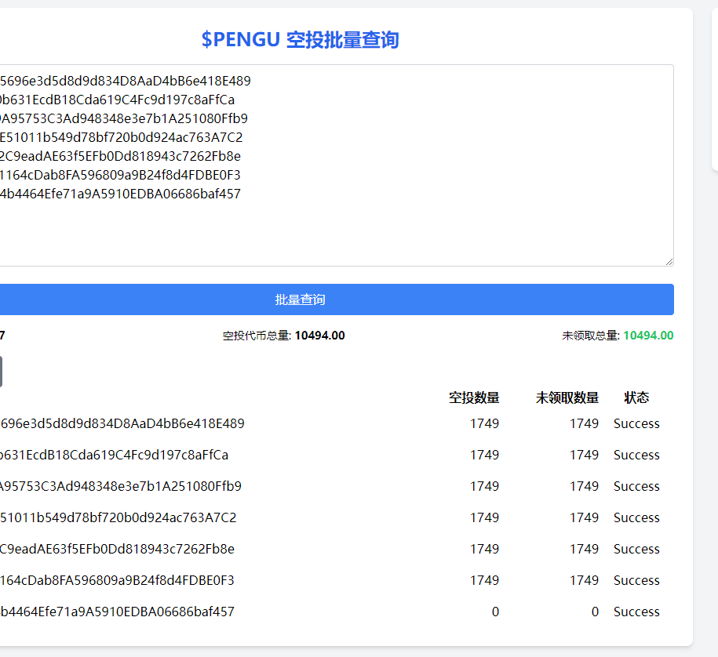Click the 空投数量 column header

(474, 397)
